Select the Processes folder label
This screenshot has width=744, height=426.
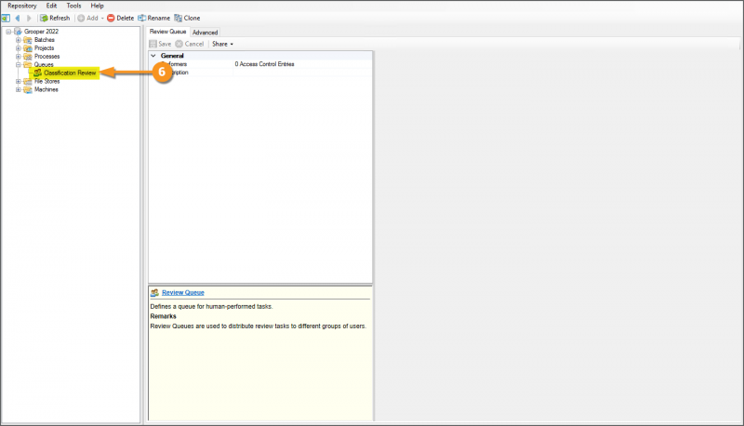[x=47, y=57]
